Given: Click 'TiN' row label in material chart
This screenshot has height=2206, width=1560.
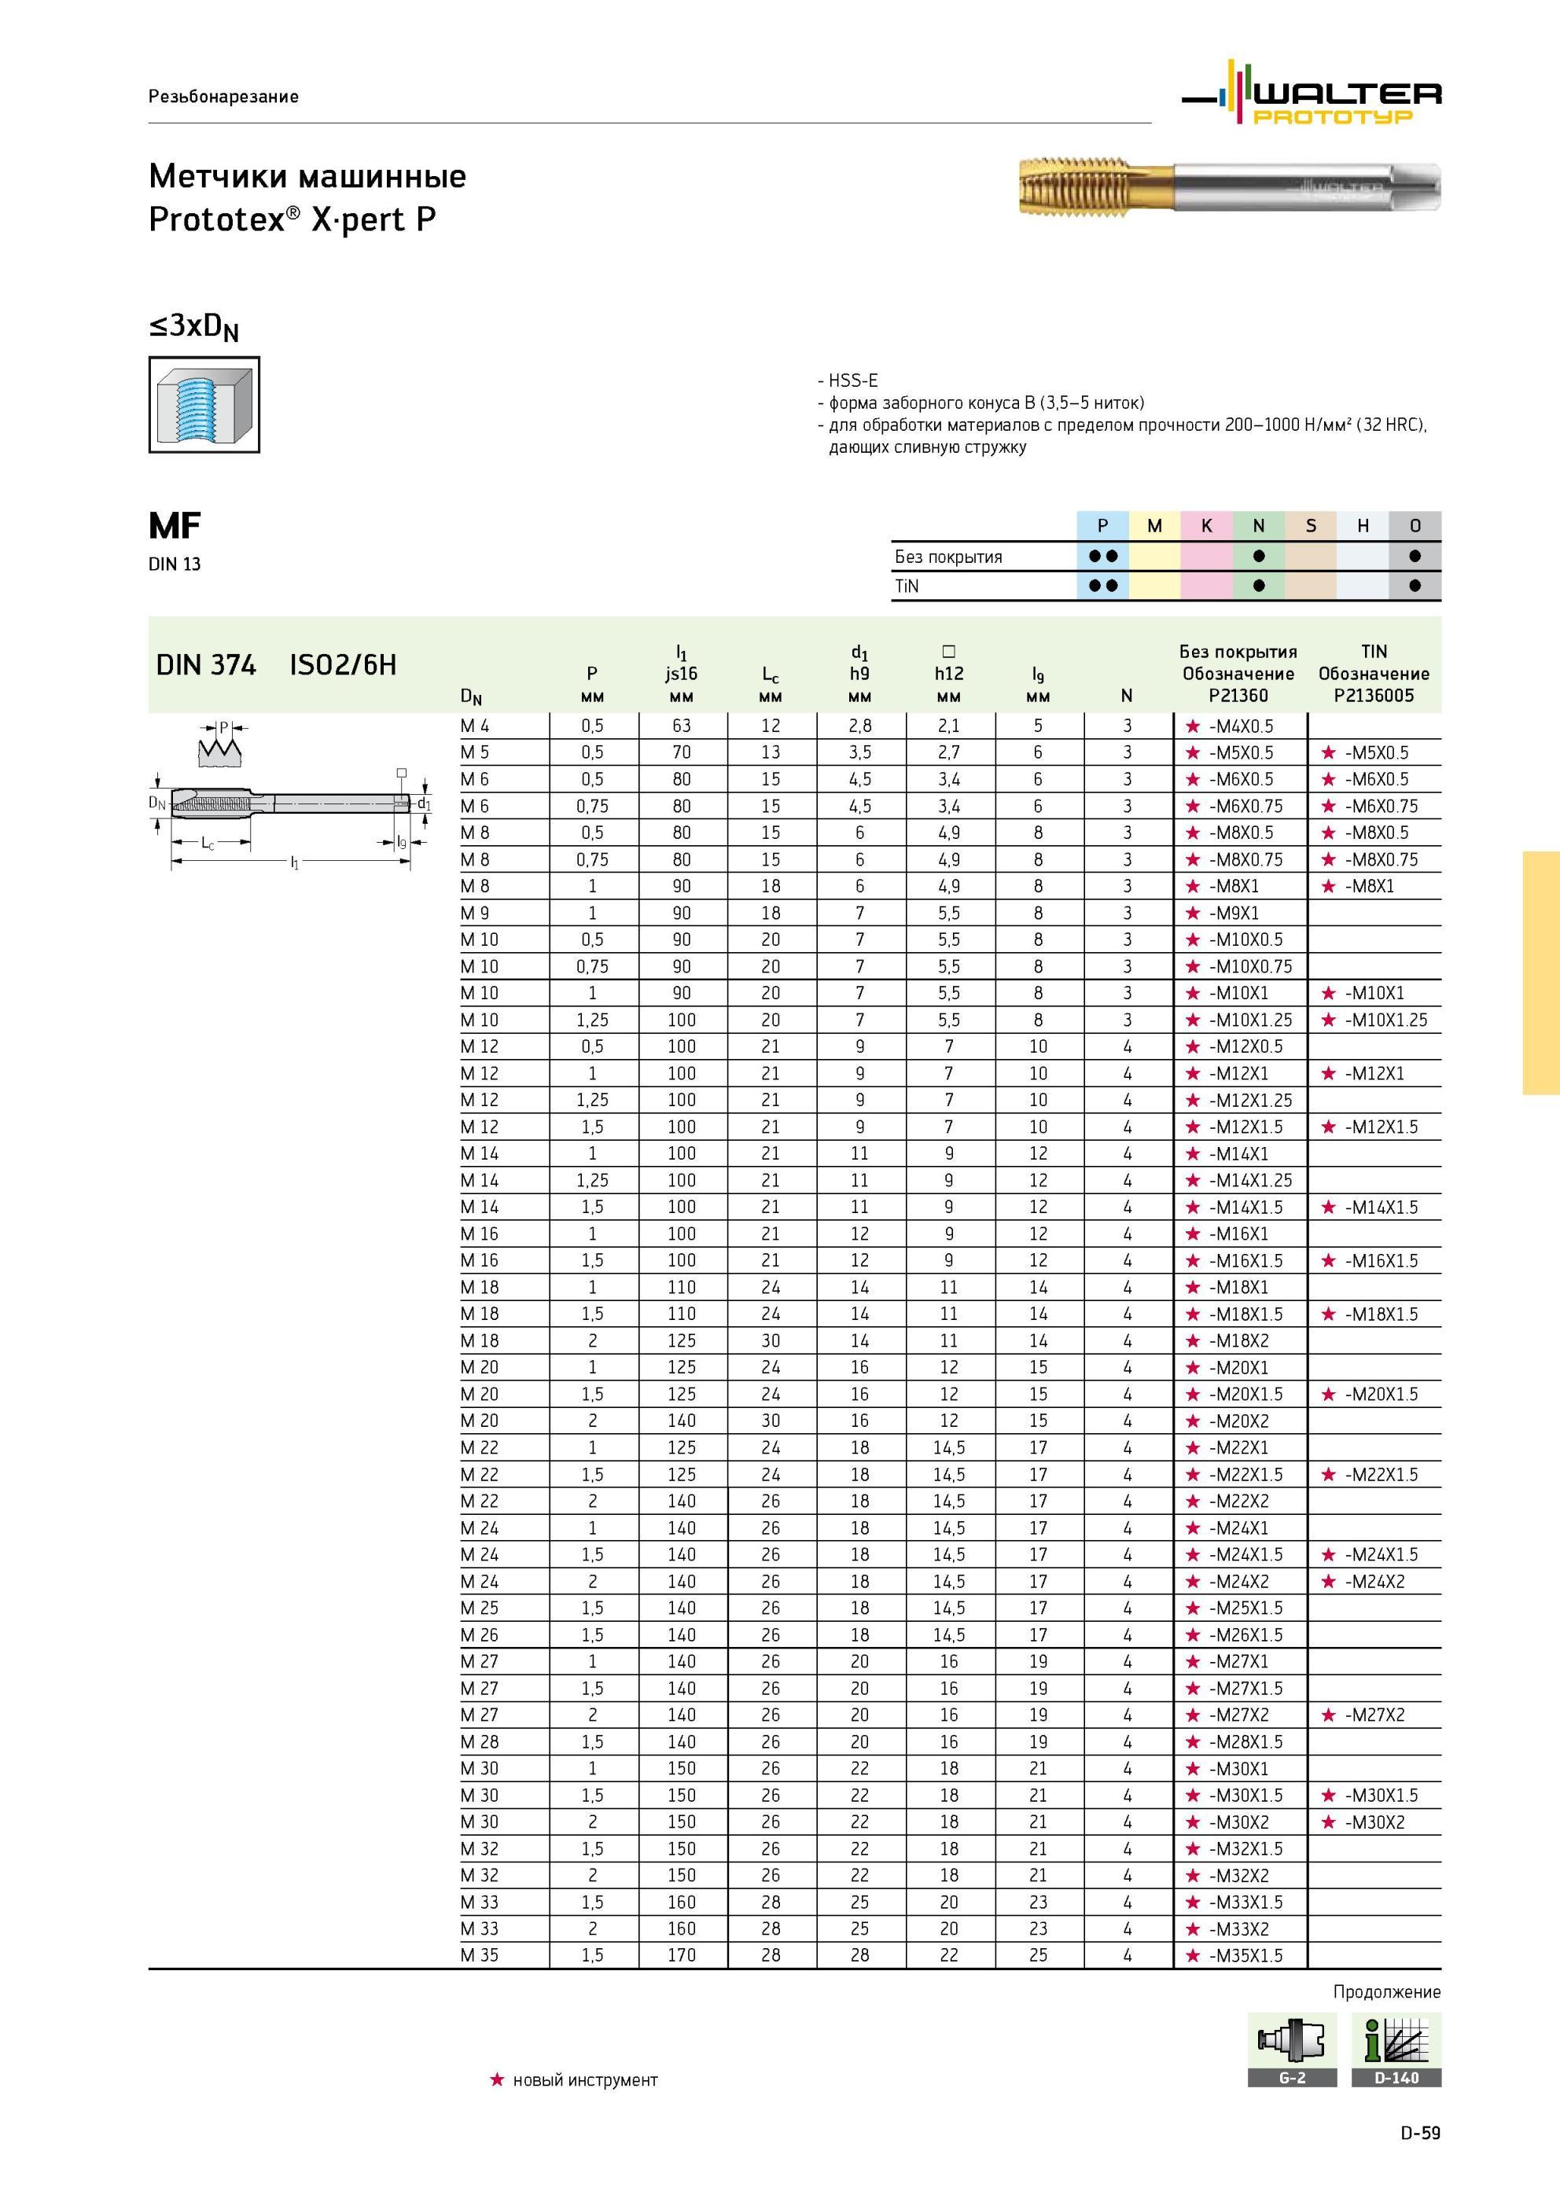Looking at the screenshot, I should (x=907, y=586).
